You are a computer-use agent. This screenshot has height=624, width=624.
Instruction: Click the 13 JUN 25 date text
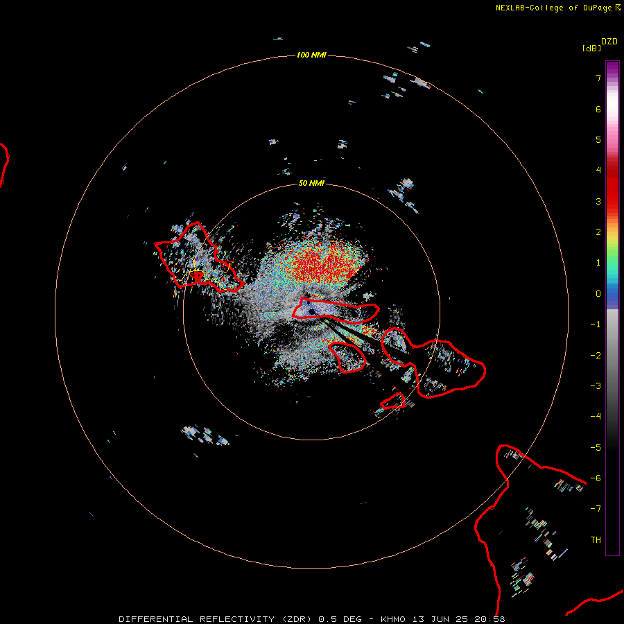[441, 619]
